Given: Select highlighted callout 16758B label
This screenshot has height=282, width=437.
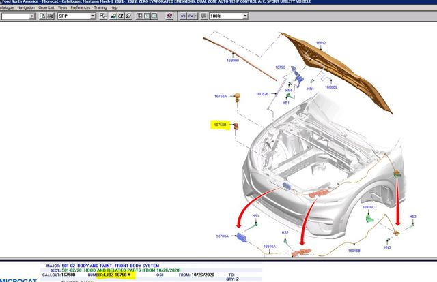Looking at the screenshot, I should (x=220, y=125).
